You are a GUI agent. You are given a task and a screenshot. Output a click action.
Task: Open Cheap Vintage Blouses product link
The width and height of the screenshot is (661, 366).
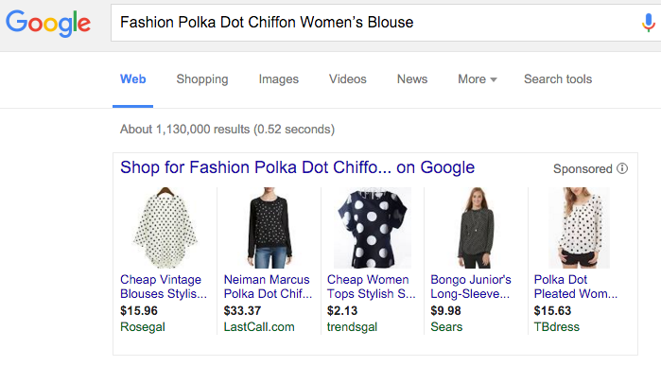coord(164,287)
